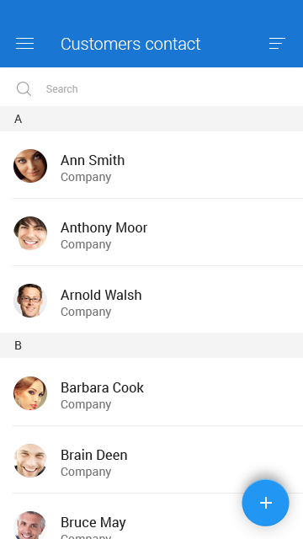Select the Bruce May contact name
The image size is (303, 539).
coord(93,522)
